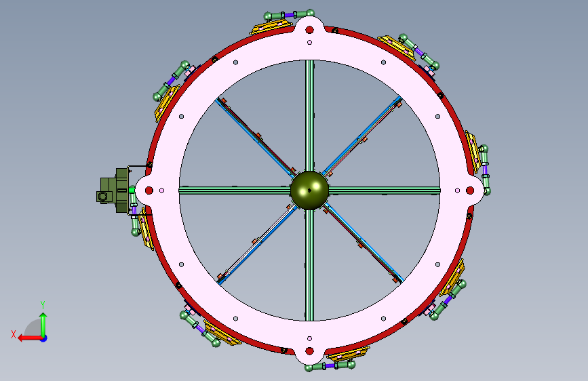Select the yellow bracket beside the top lug

[x=271, y=28]
